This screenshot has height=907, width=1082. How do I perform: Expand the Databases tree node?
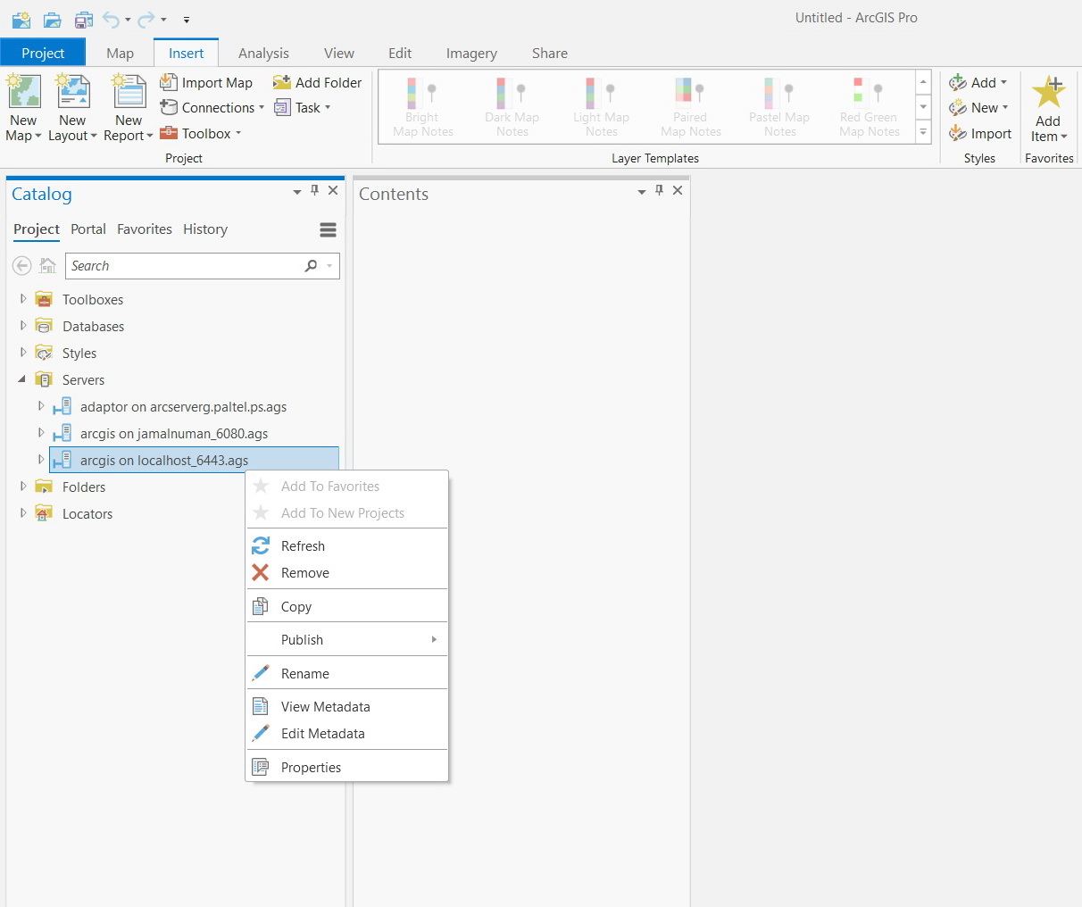point(23,326)
